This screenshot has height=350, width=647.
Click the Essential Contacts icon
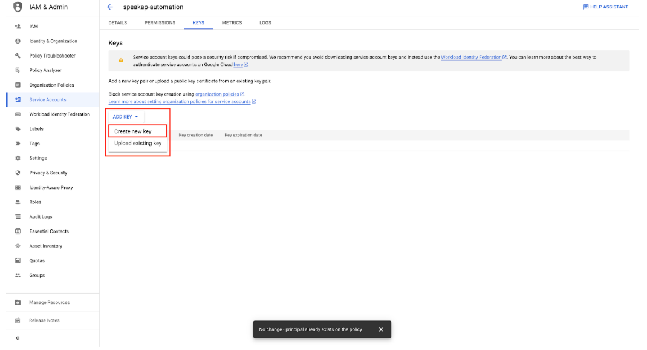point(18,231)
